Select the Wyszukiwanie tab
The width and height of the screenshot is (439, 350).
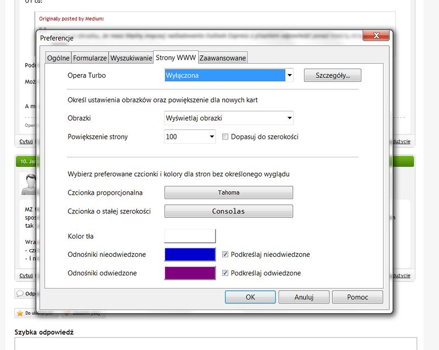(131, 58)
